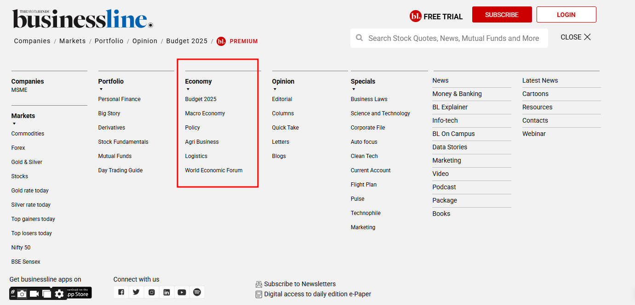This screenshot has width=635, height=305.
Task: Click the video record icon in overlay toolbar
Action: 34,294
